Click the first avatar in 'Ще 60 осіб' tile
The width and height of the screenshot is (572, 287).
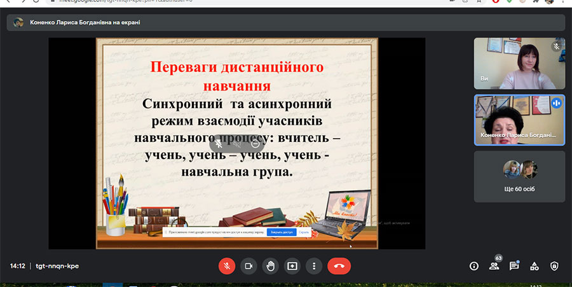[512, 169]
